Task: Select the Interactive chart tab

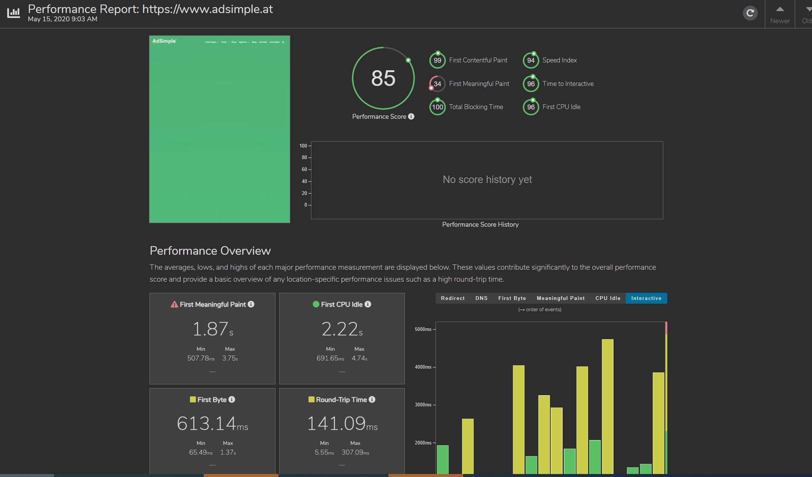Action: tap(646, 298)
